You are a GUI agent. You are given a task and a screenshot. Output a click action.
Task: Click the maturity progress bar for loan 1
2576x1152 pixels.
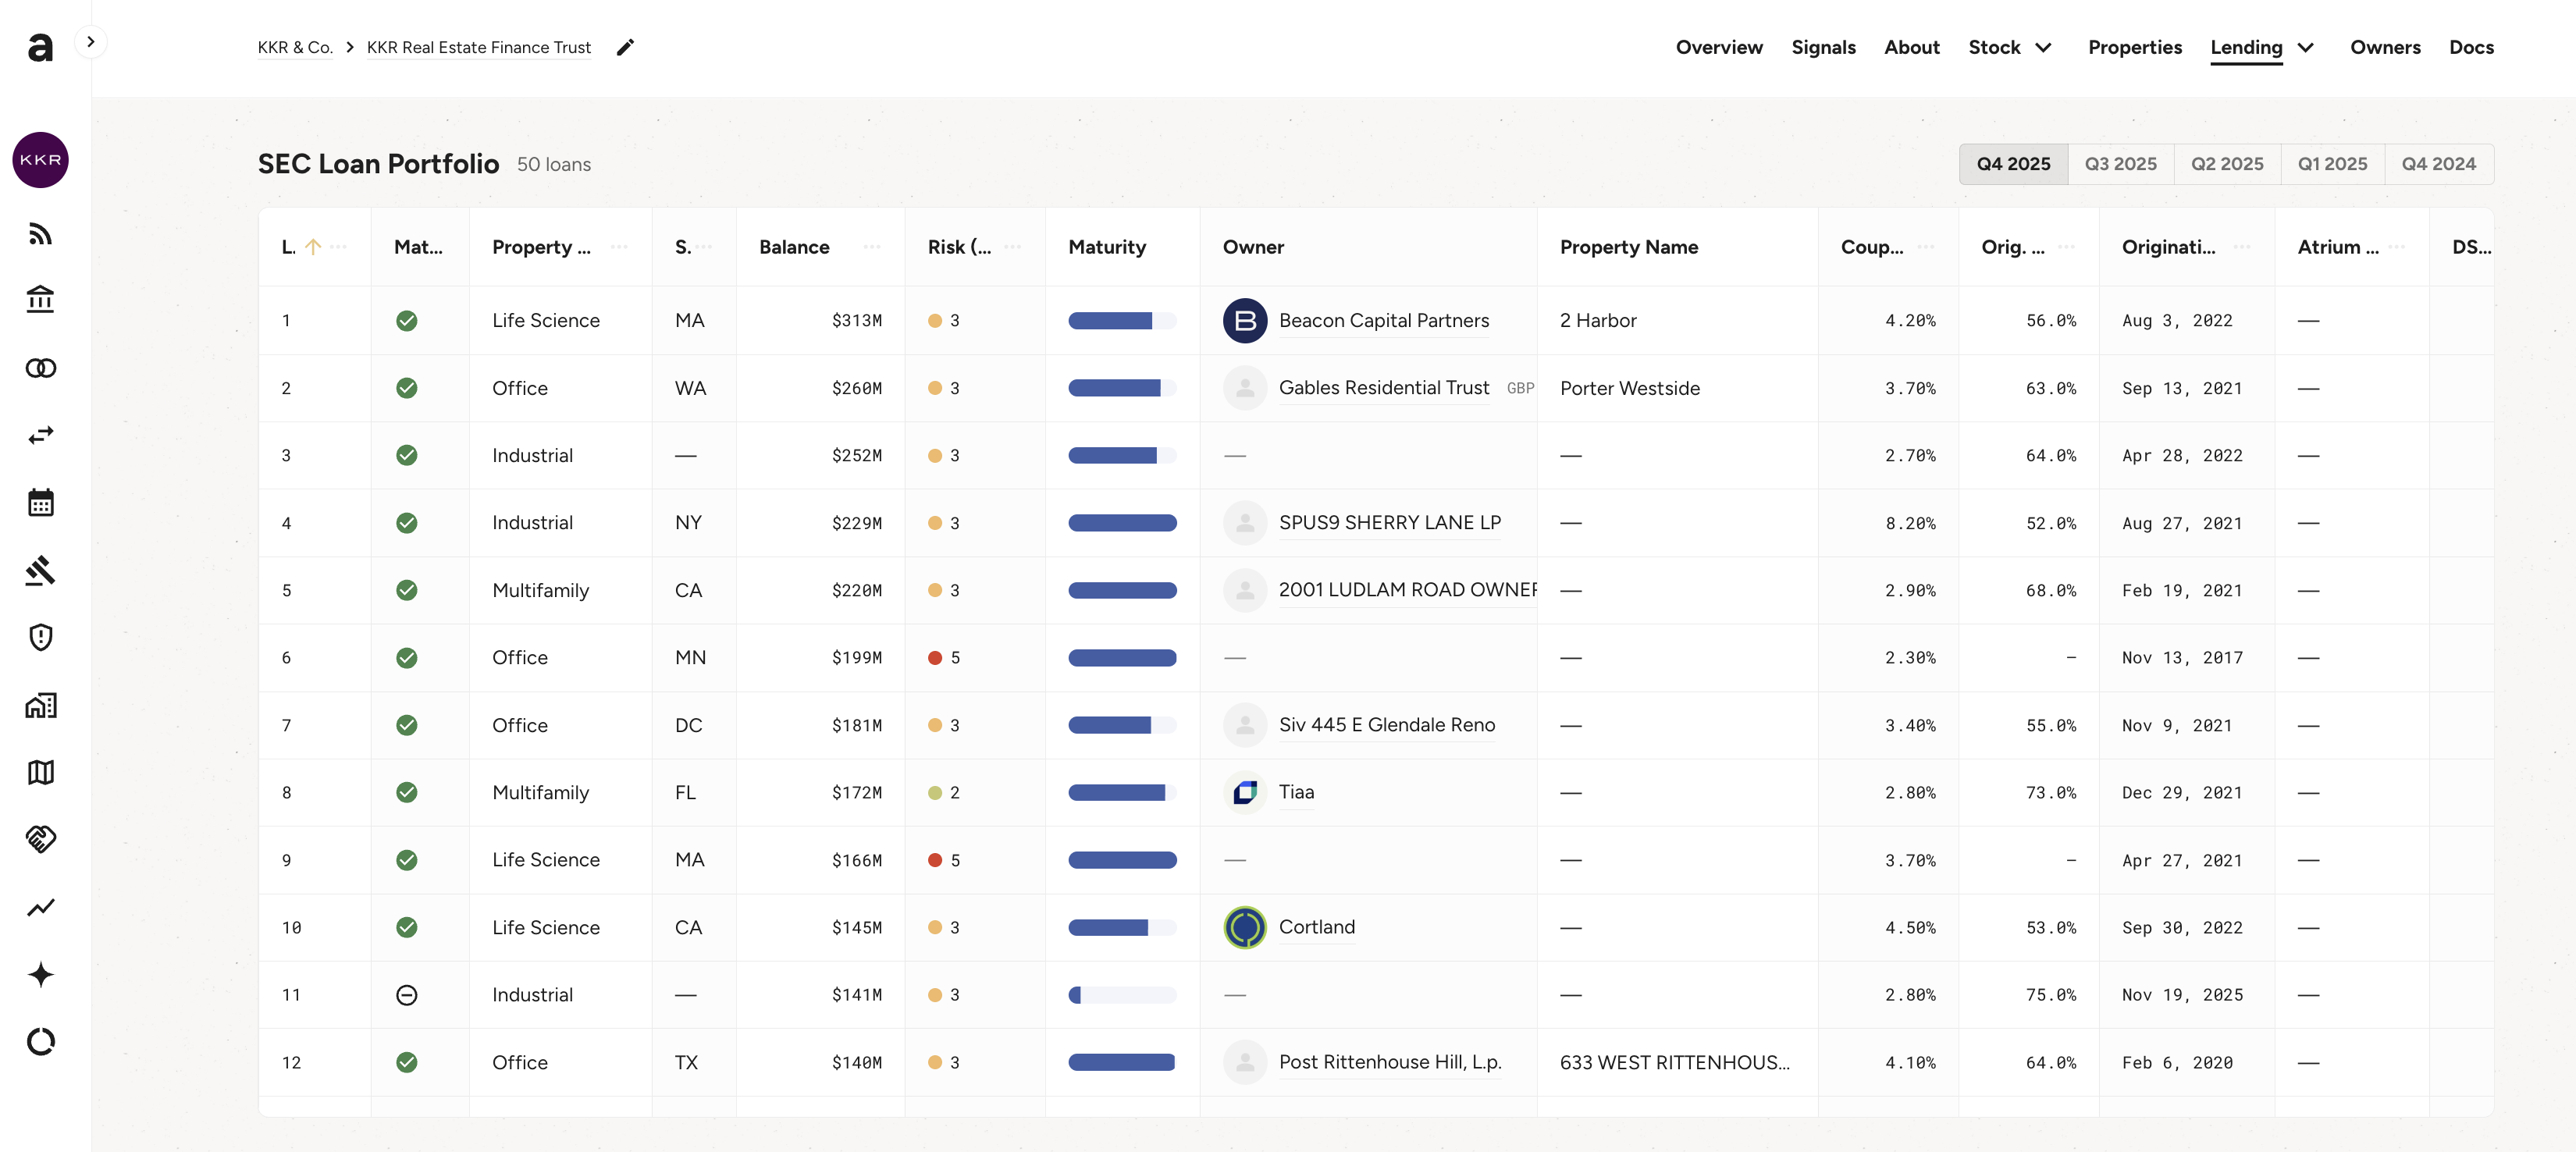1122,320
